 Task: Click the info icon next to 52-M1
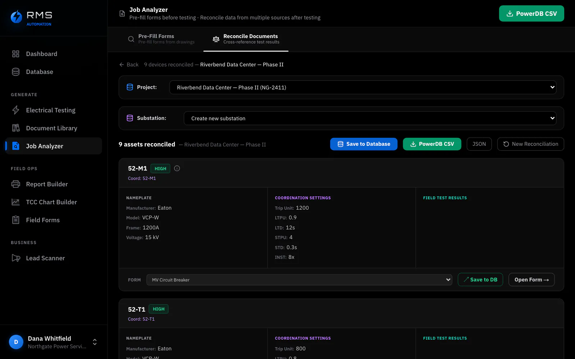(x=177, y=168)
